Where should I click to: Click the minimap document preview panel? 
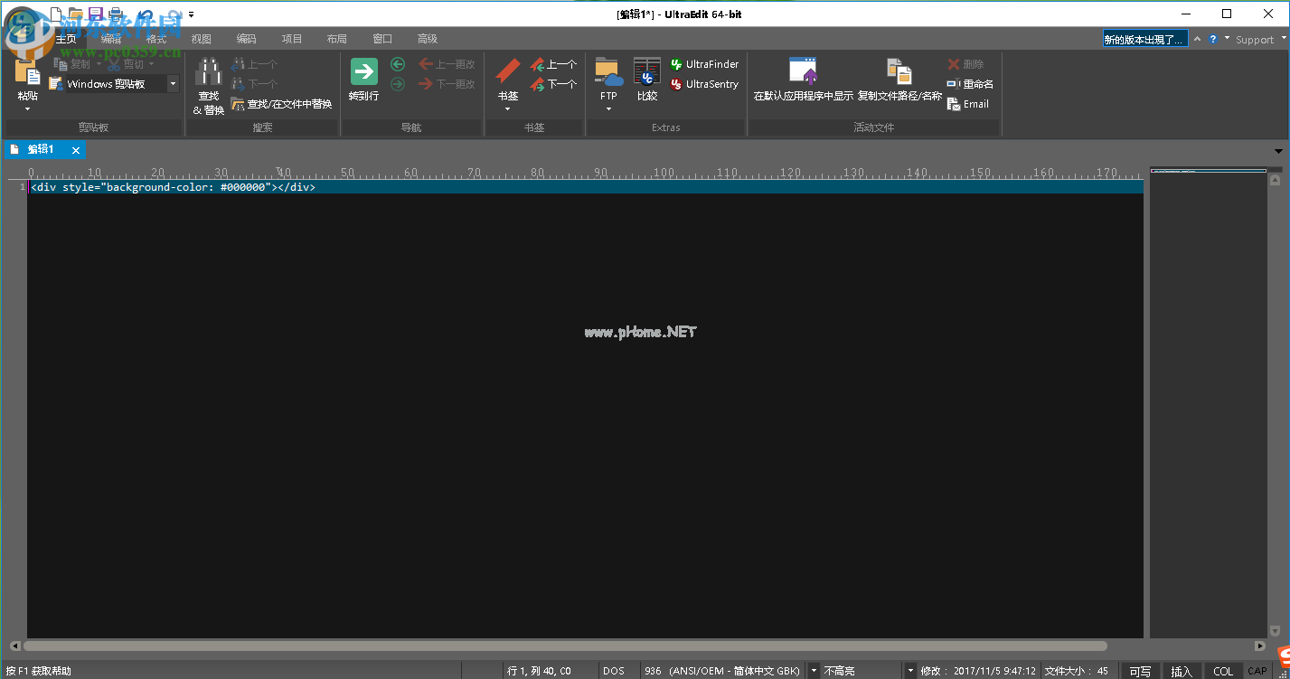[x=1208, y=402]
